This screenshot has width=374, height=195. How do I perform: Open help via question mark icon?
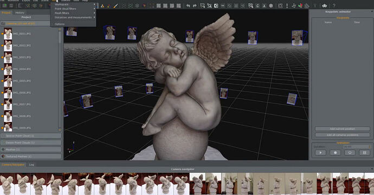click(334, 6)
